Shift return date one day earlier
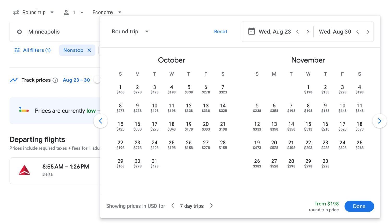Screen dimensions: 391x224 358,32
